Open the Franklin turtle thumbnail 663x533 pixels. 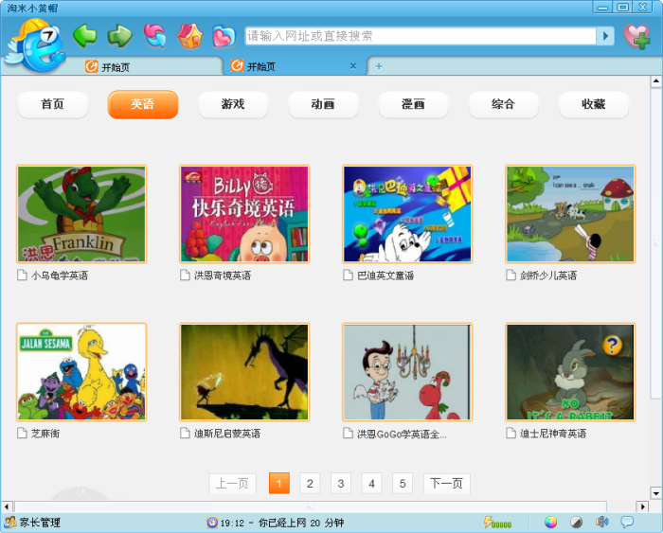click(x=81, y=214)
